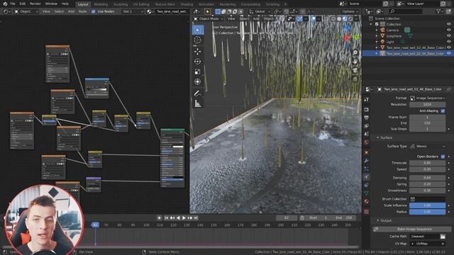The image size is (454, 255).
Task: Open the Help menu
Action: pos(65,4)
